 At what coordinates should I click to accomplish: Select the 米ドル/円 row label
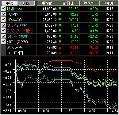pyautogui.click(x=14, y=48)
